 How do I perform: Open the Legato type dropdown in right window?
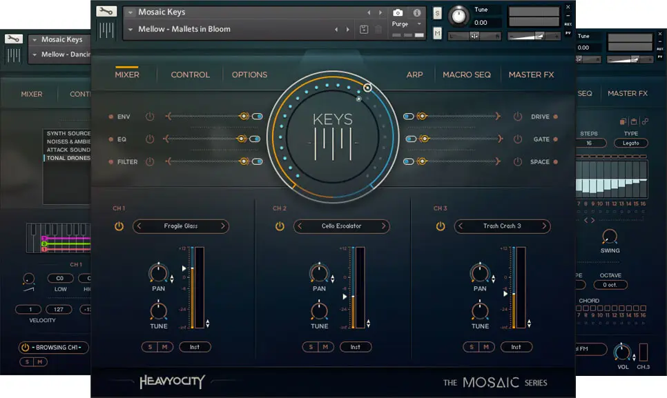coord(631,143)
